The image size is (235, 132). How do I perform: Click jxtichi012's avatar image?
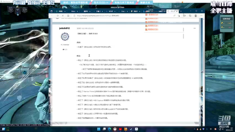[x=65, y=36]
